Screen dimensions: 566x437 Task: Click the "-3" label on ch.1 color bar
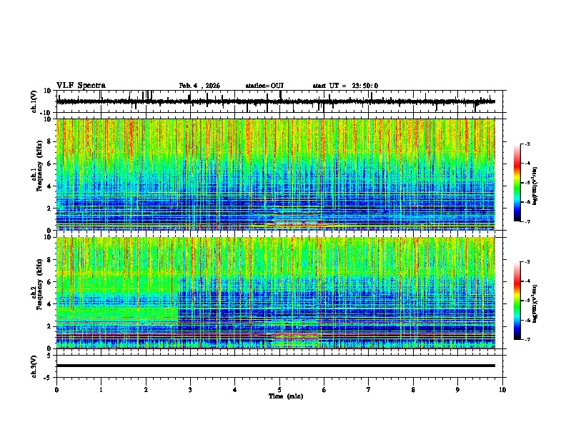[x=527, y=144]
